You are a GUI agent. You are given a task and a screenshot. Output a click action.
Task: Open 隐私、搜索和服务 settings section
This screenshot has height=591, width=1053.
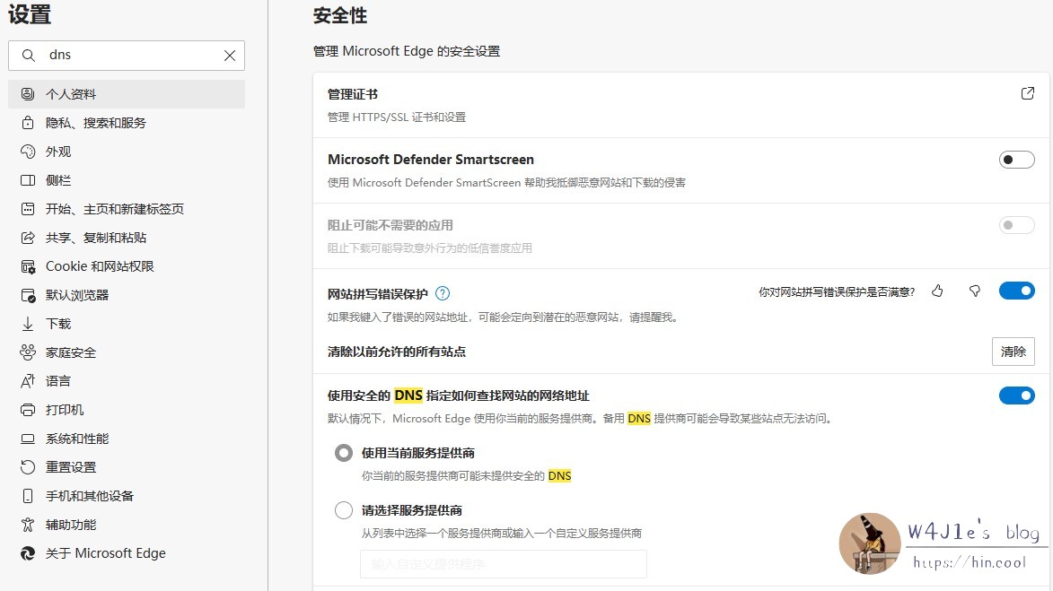click(x=95, y=123)
